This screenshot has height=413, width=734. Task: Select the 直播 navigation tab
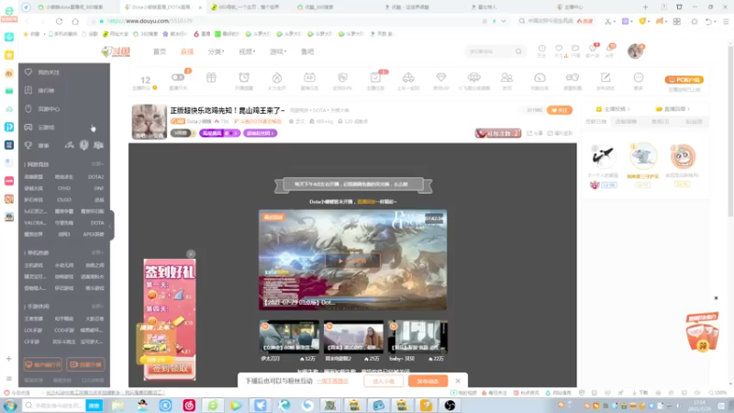(187, 51)
